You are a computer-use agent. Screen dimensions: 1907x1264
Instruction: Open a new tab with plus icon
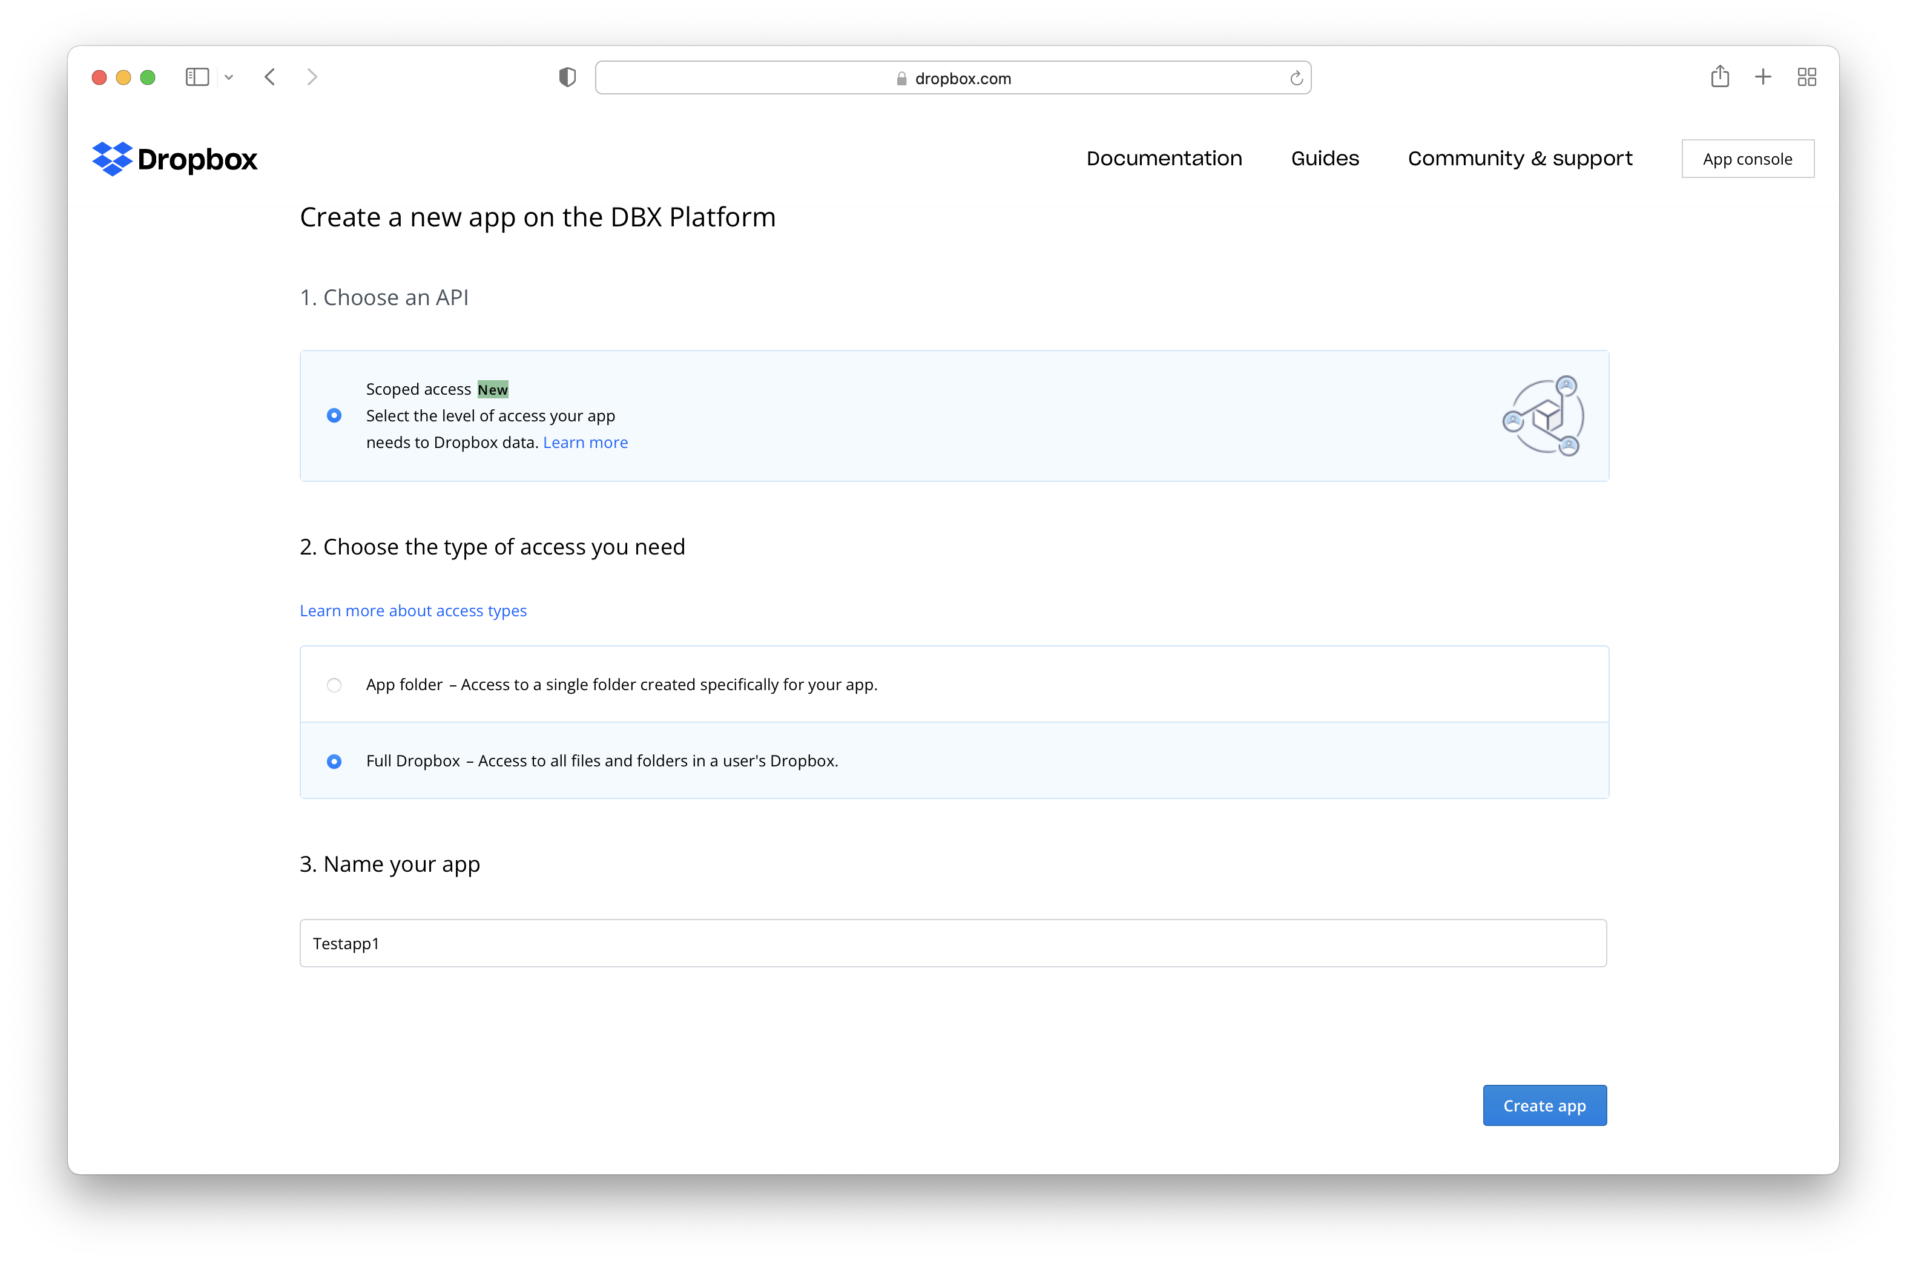point(1763,77)
